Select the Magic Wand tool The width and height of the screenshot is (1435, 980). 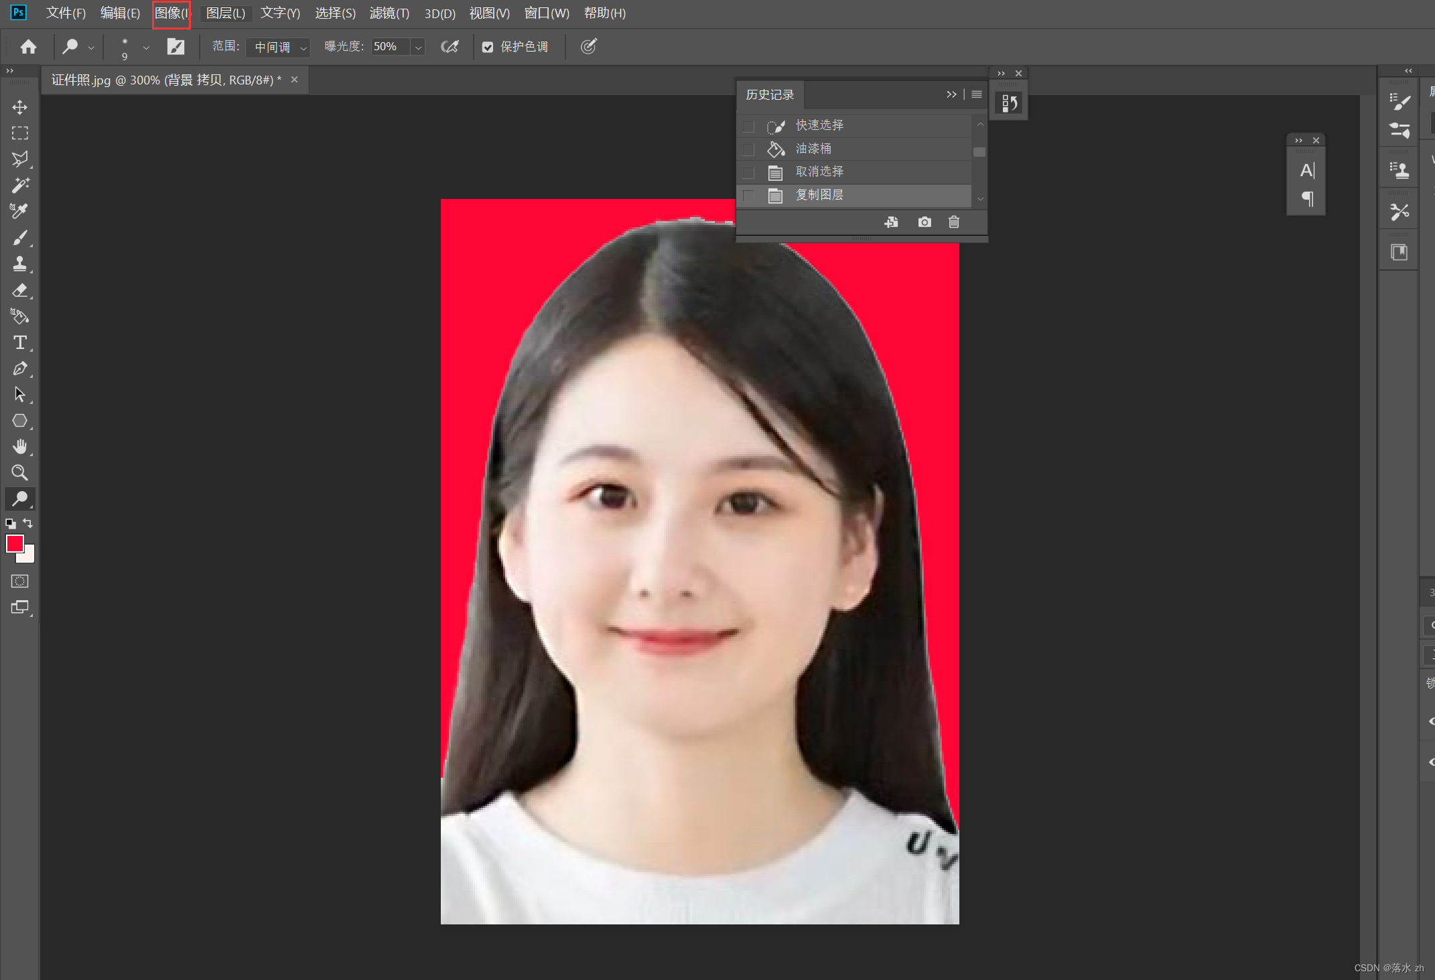pyautogui.click(x=19, y=186)
